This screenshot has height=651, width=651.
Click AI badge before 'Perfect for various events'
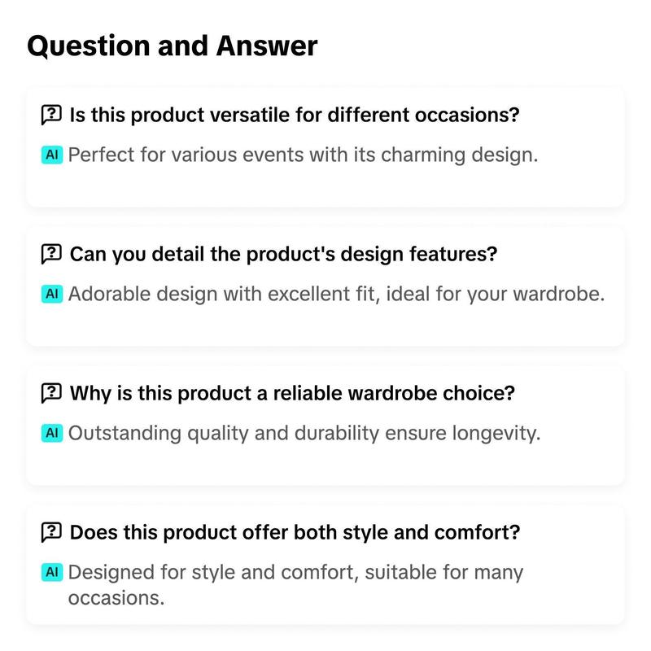click(x=52, y=155)
